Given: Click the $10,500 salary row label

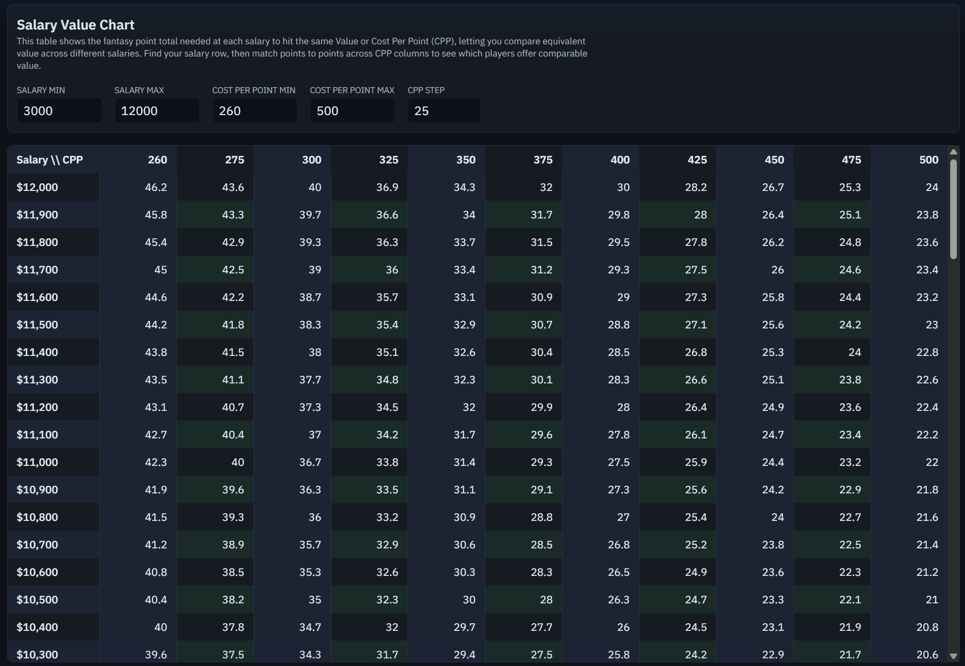Looking at the screenshot, I should pyautogui.click(x=53, y=599).
